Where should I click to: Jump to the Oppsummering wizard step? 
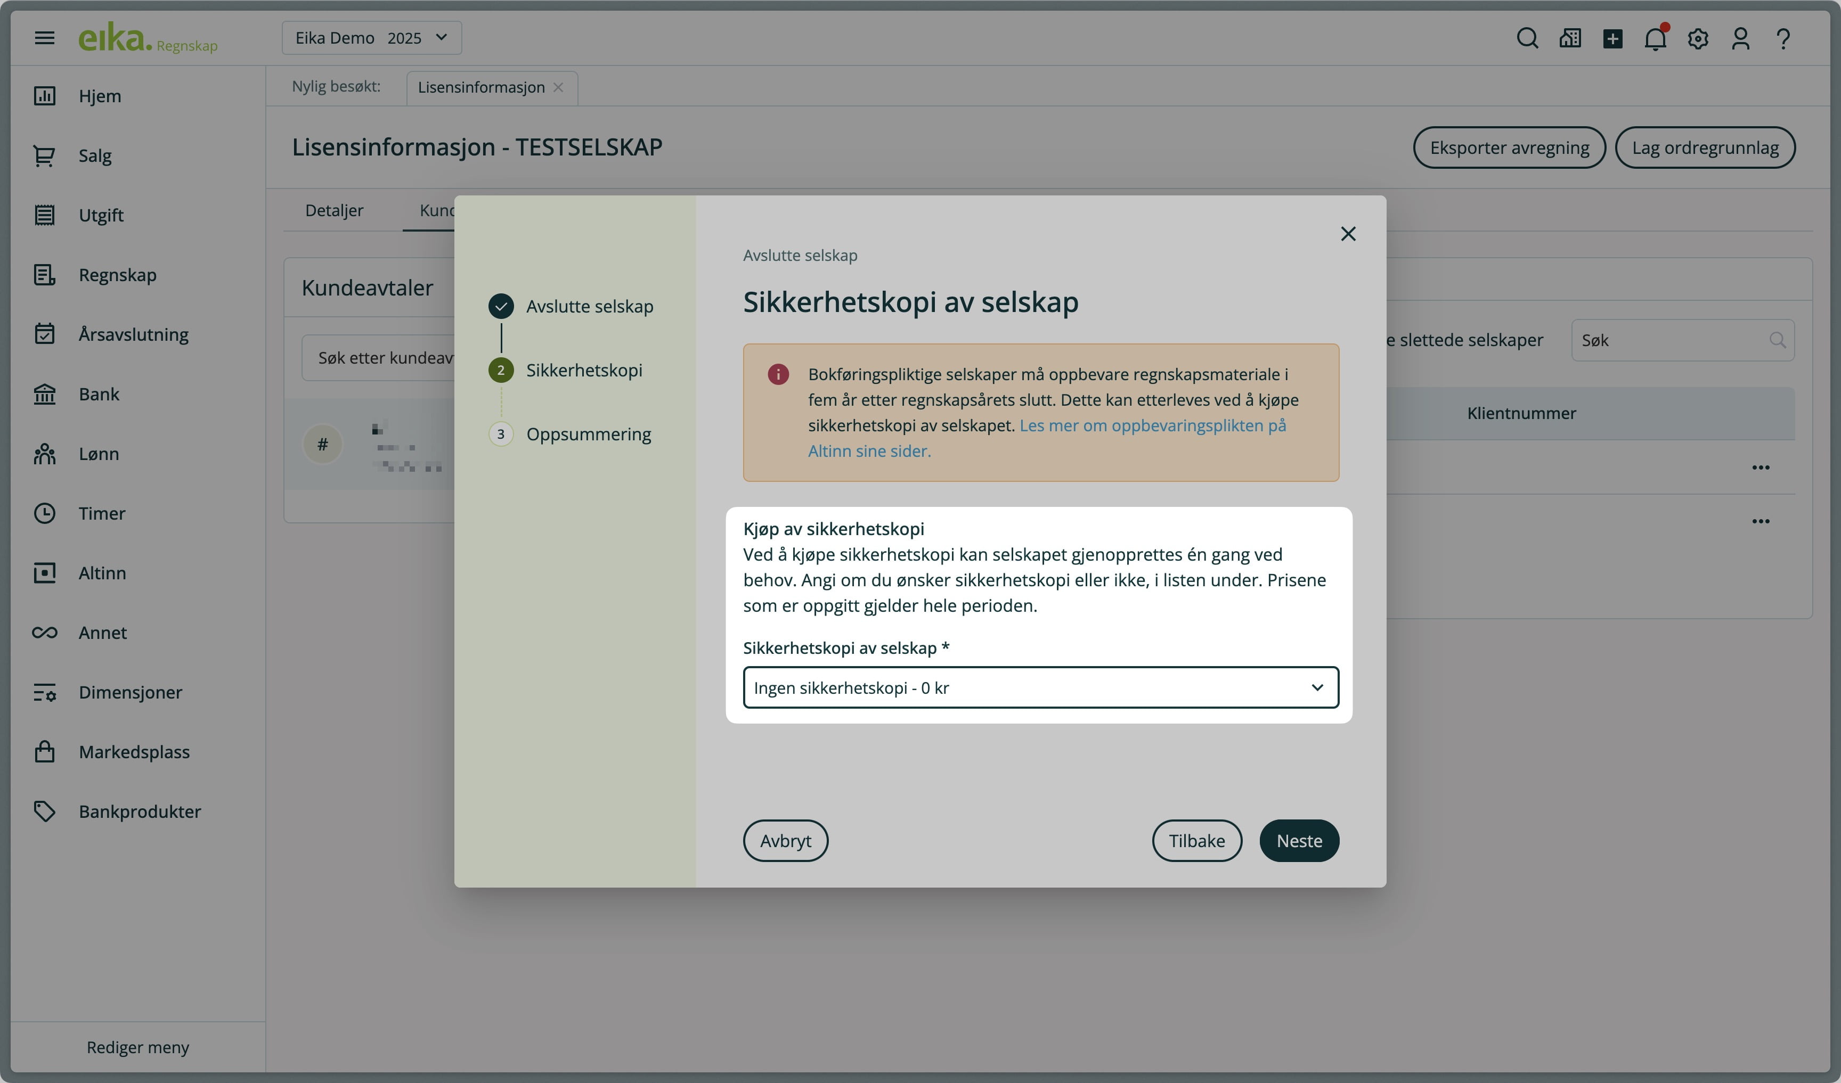pyautogui.click(x=588, y=434)
